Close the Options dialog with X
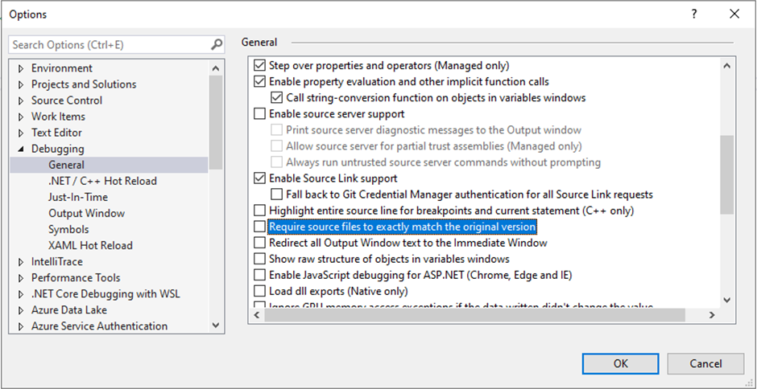This screenshot has width=757, height=389. click(734, 14)
